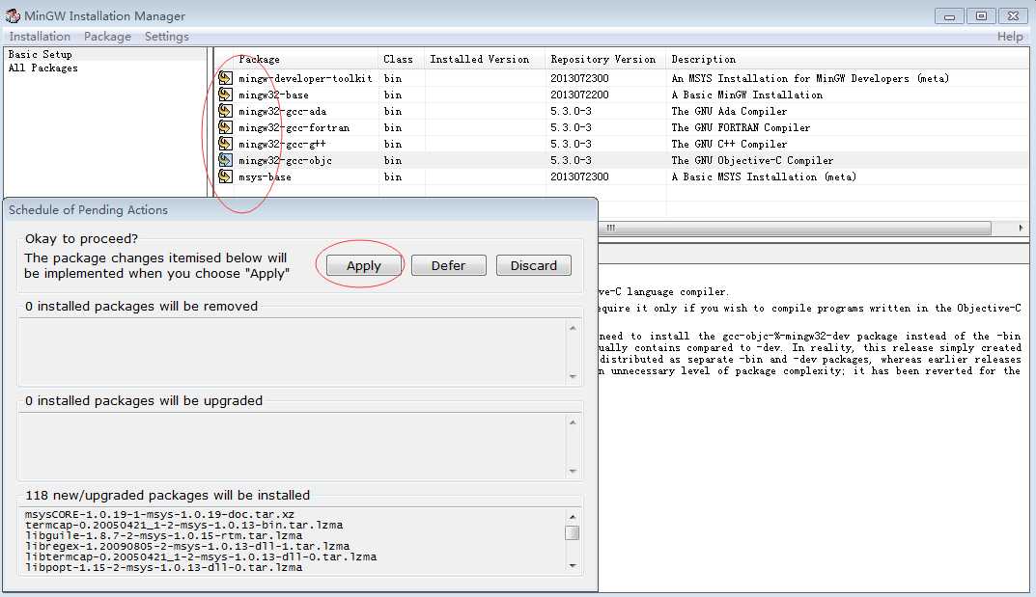
Task: Click the mark icon for mingw32-gcc-objc
Action: (x=225, y=160)
